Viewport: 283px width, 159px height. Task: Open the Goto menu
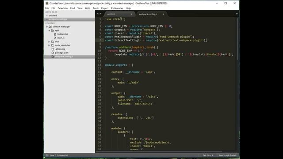point(88,8)
